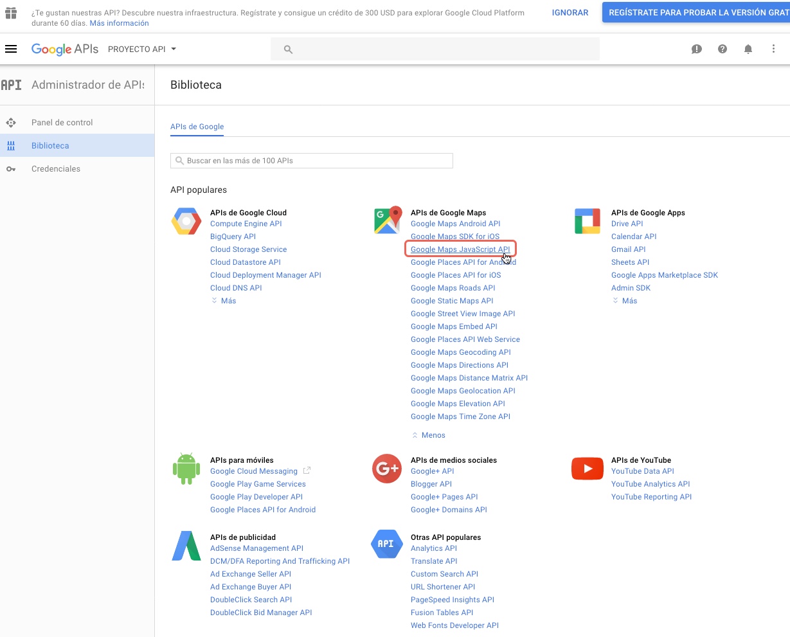Image resolution: width=790 pixels, height=637 pixels.
Task: Open Calendar API link
Action: [634, 237]
